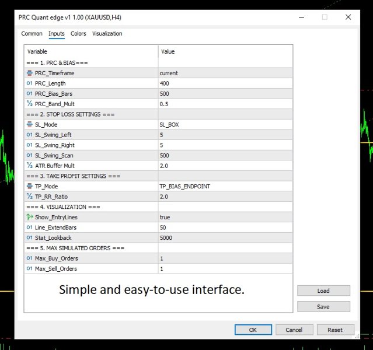Close the PRC Quant edge dialog

coord(348,17)
